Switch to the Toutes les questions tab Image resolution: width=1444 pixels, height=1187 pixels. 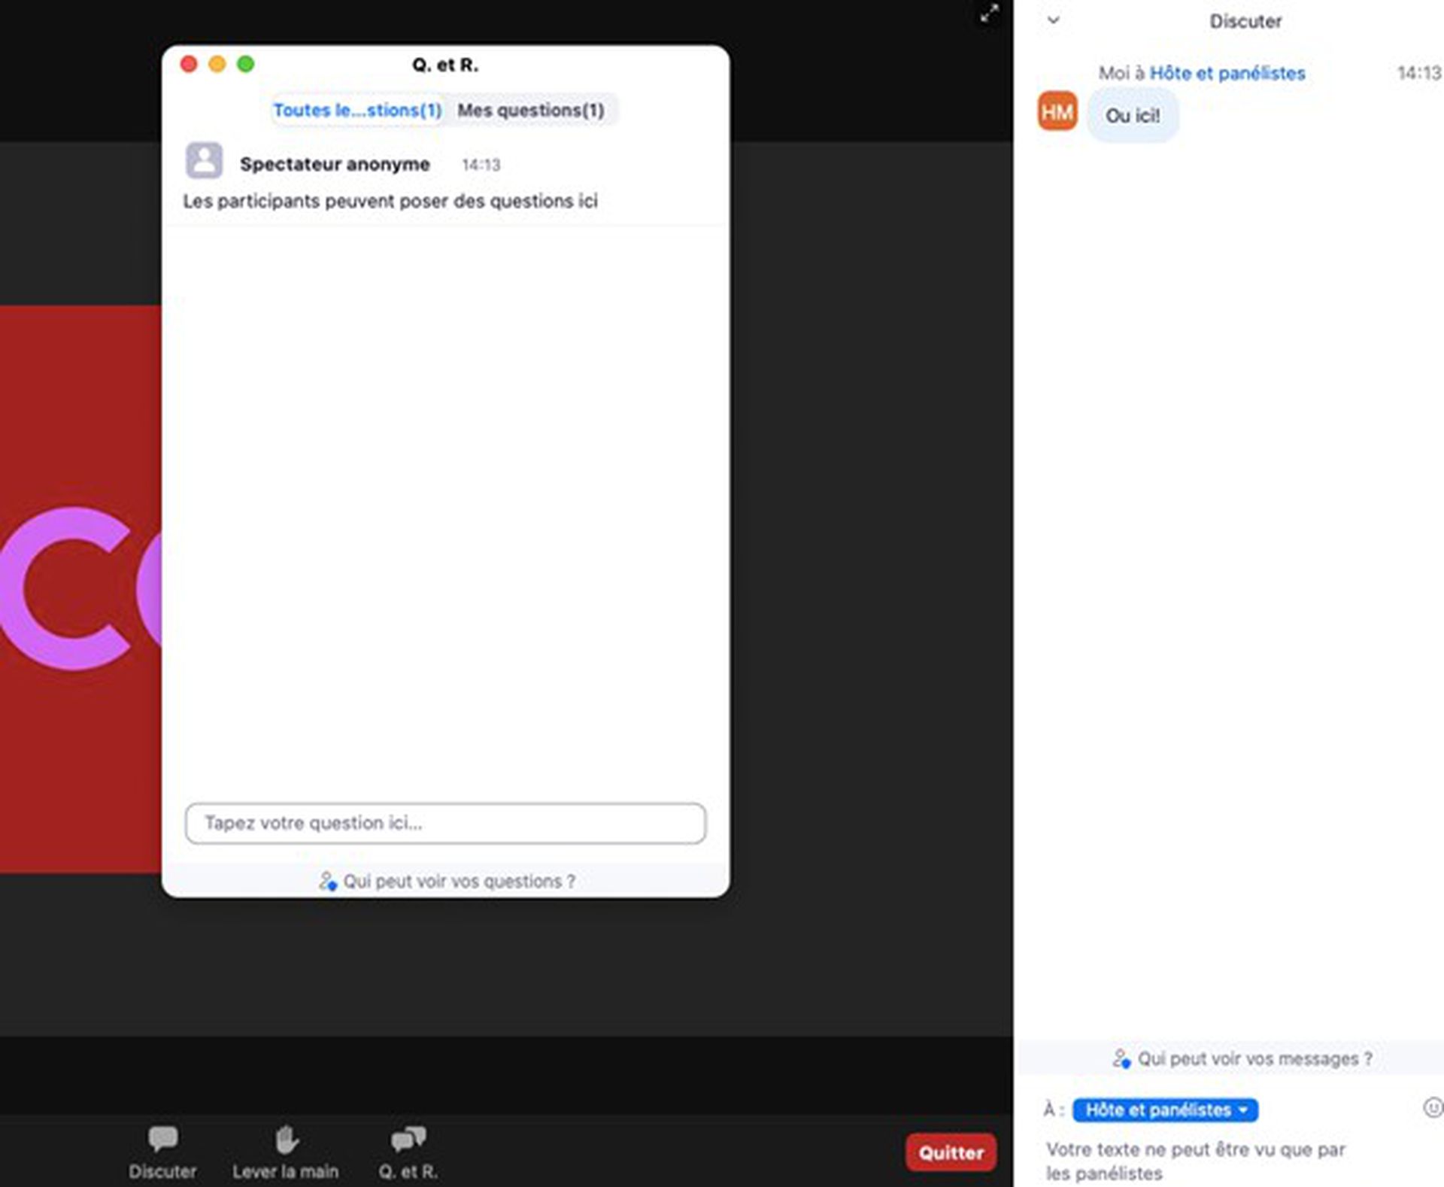[x=357, y=110]
